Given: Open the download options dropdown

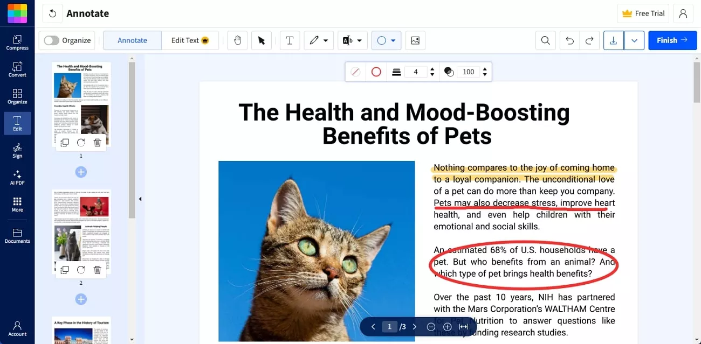Looking at the screenshot, I should click(634, 40).
